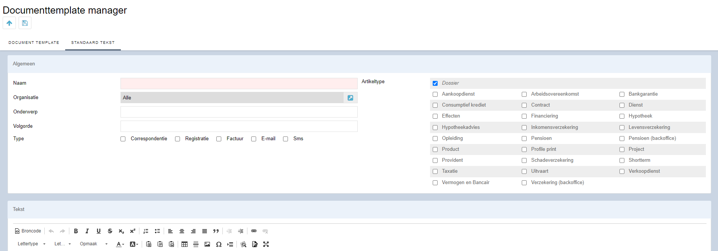718x251 pixels.
Task: Open the Lettertype font dropdown
Action: tap(31, 244)
